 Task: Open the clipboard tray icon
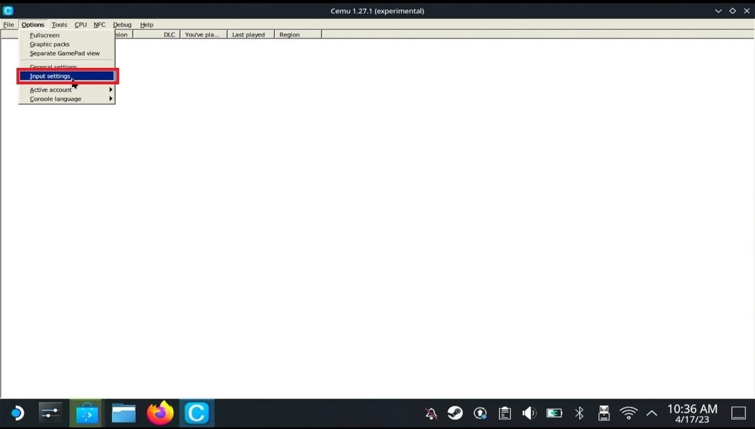pyautogui.click(x=505, y=413)
